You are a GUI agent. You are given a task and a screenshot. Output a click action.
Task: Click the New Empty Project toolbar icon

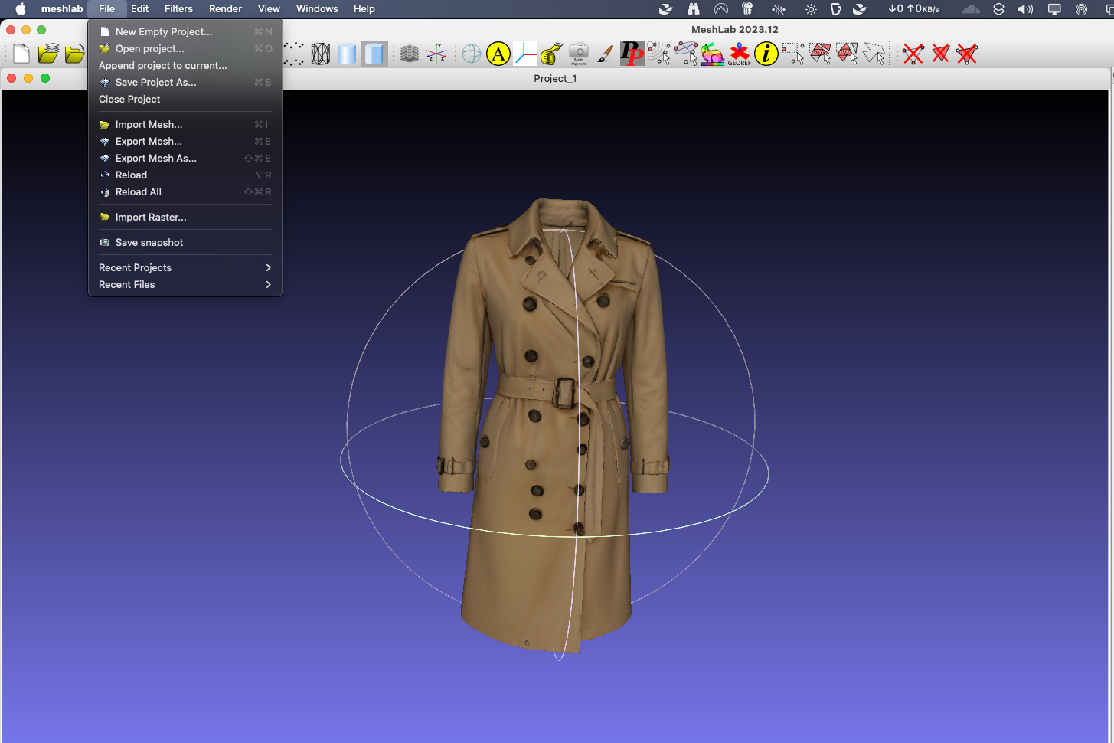pos(21,54)
